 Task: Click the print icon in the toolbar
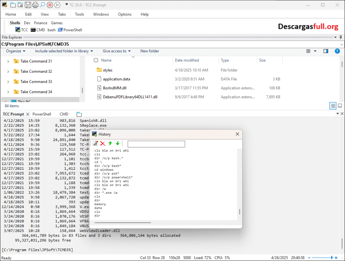coord(35,5)
